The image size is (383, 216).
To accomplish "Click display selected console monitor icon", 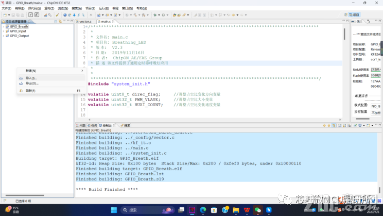I will tap(360, 125).
